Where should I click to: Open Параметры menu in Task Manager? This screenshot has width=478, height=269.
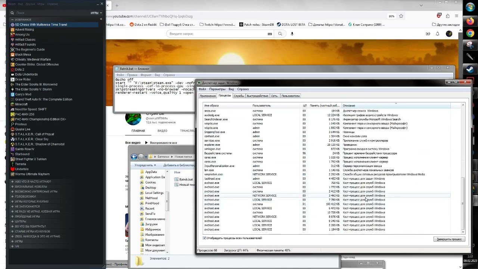click(x=217, y=89)
